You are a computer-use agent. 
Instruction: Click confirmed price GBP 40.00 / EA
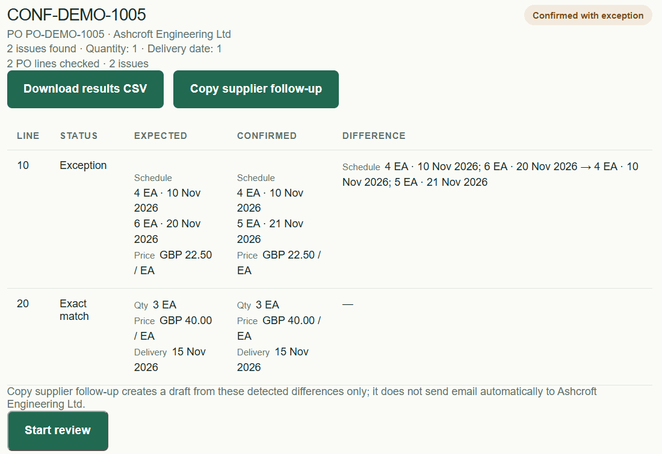click(279, 328)
